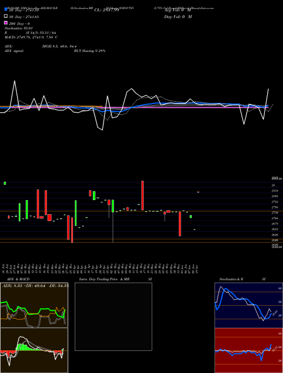Select the '20 Day - 2741.33' label
The height and width of the screenshot is (373, 283).
coord(24,10)
